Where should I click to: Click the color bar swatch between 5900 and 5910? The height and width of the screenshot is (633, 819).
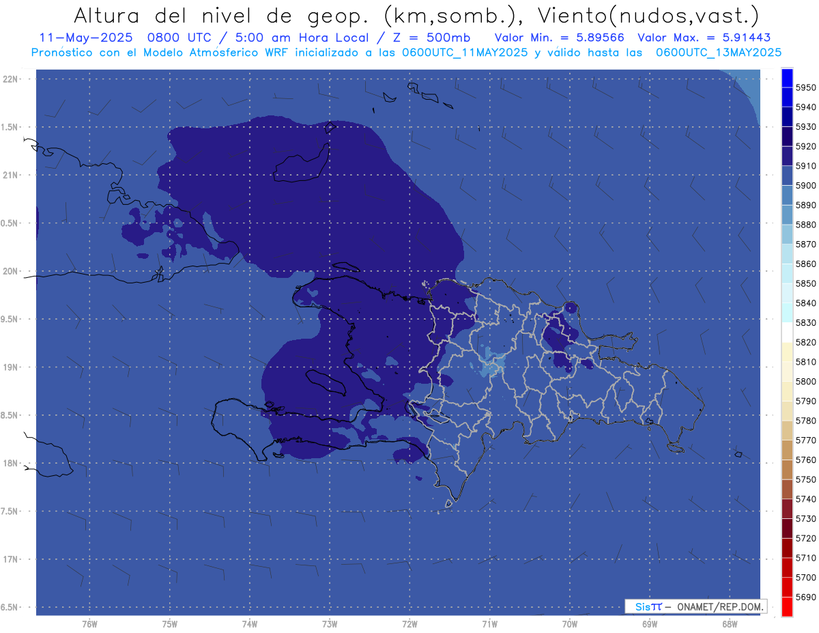787,175
